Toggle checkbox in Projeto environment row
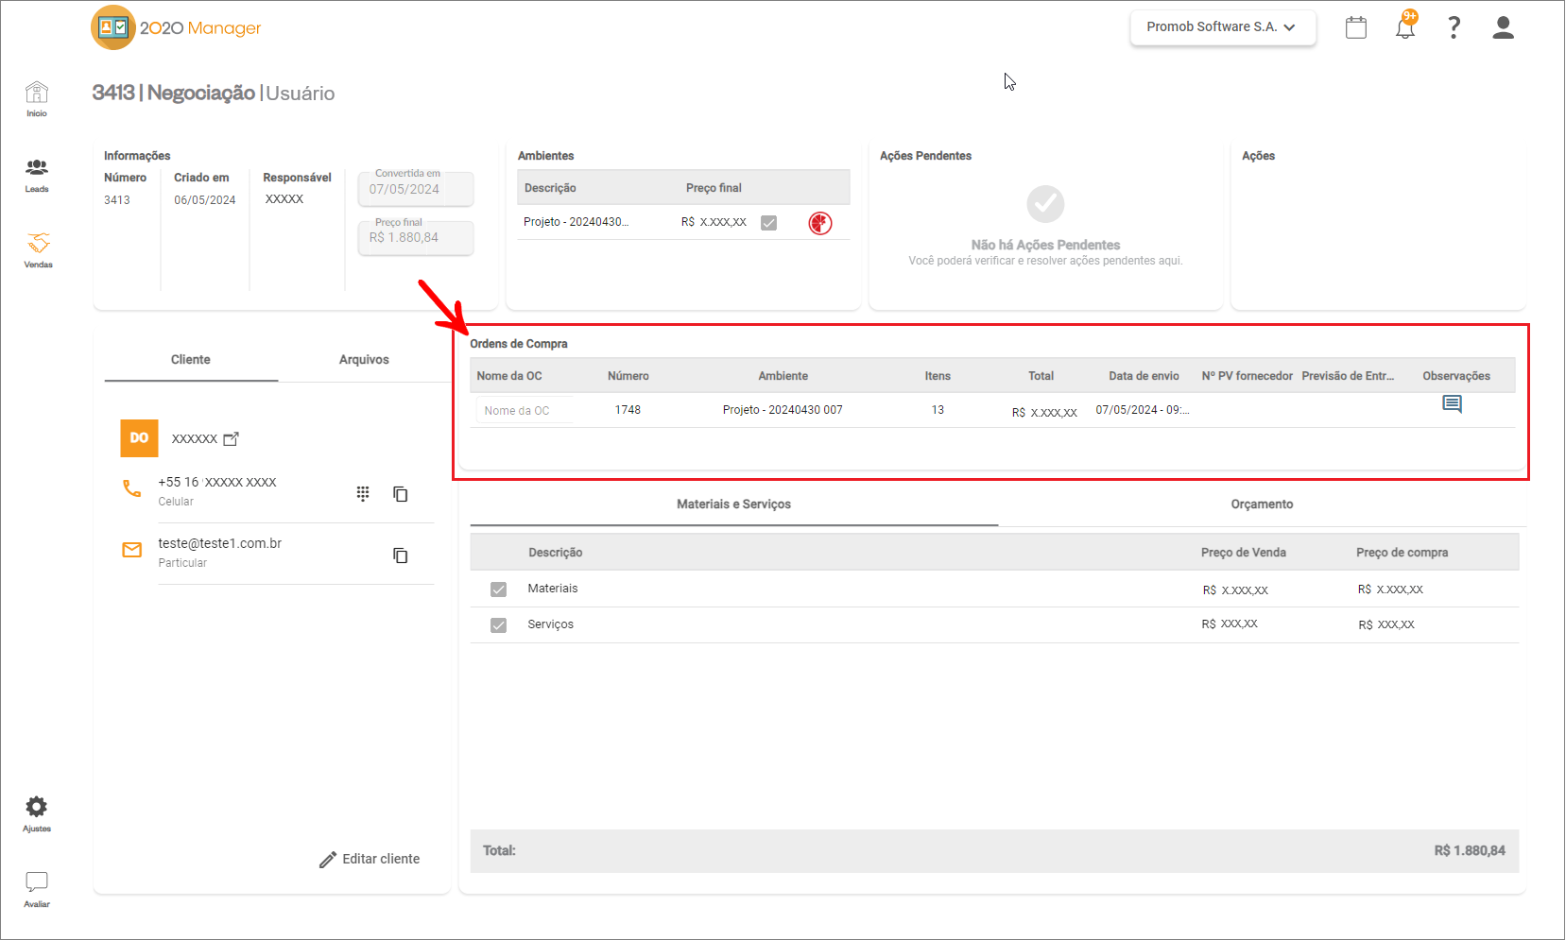Image resolution: width=1566 pixels, height=940 pixels. 768,223
